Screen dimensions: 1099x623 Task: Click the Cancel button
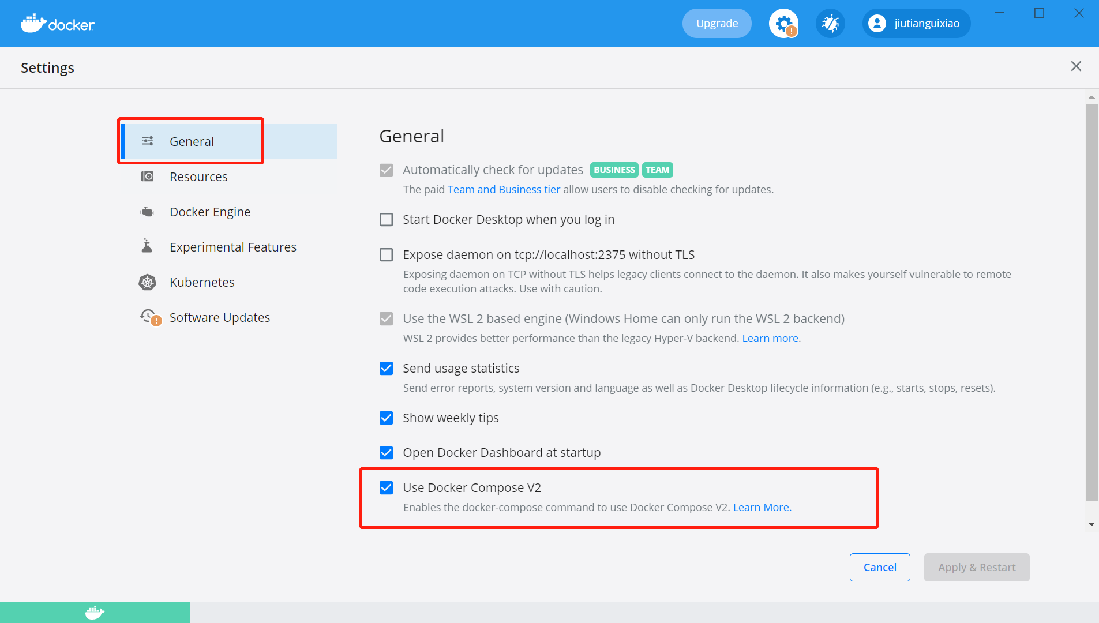pyautogui.click(x=880, y=568)
